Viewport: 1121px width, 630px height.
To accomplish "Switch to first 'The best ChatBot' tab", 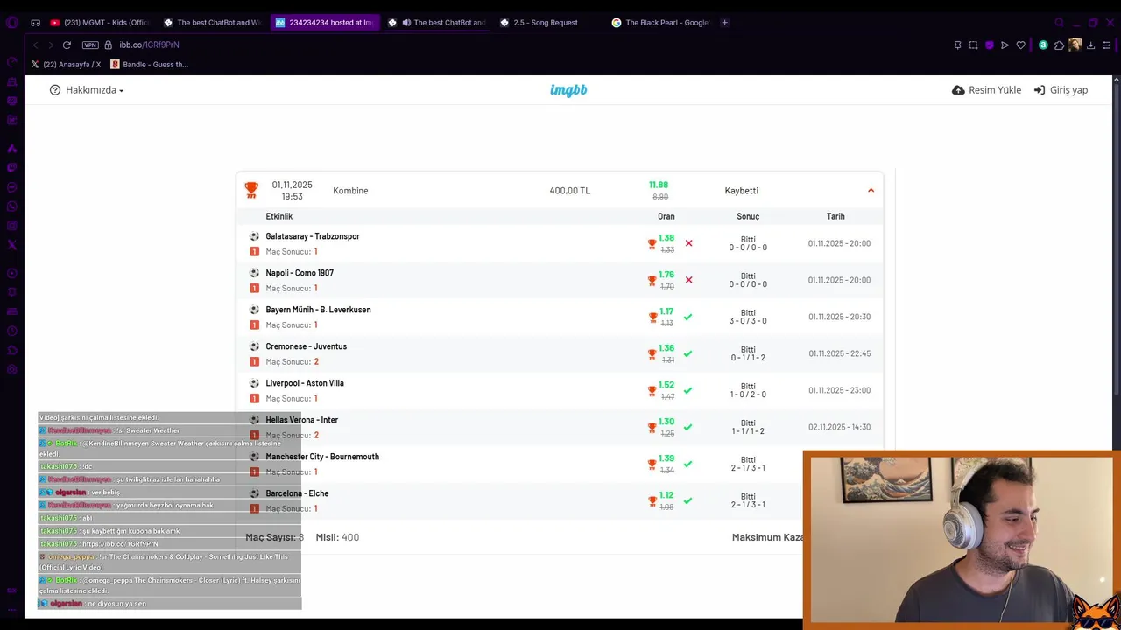I will point(213,23).
